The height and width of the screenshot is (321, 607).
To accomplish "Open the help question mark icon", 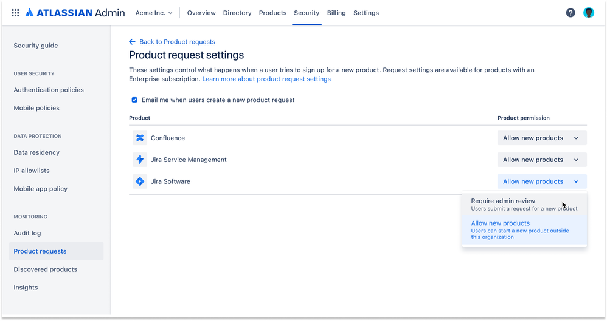I will tap(571, 13).
